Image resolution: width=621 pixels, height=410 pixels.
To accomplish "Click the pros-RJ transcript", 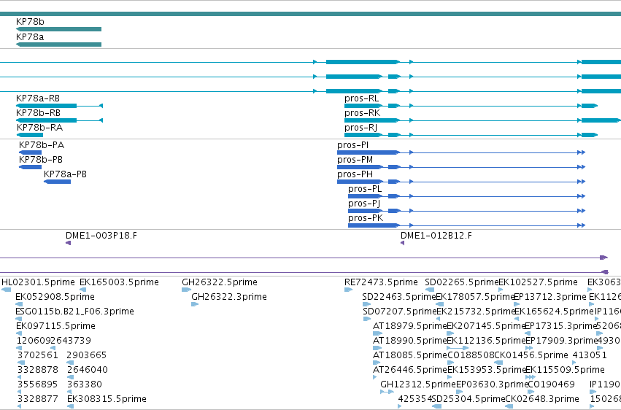I will click(471, 135).
